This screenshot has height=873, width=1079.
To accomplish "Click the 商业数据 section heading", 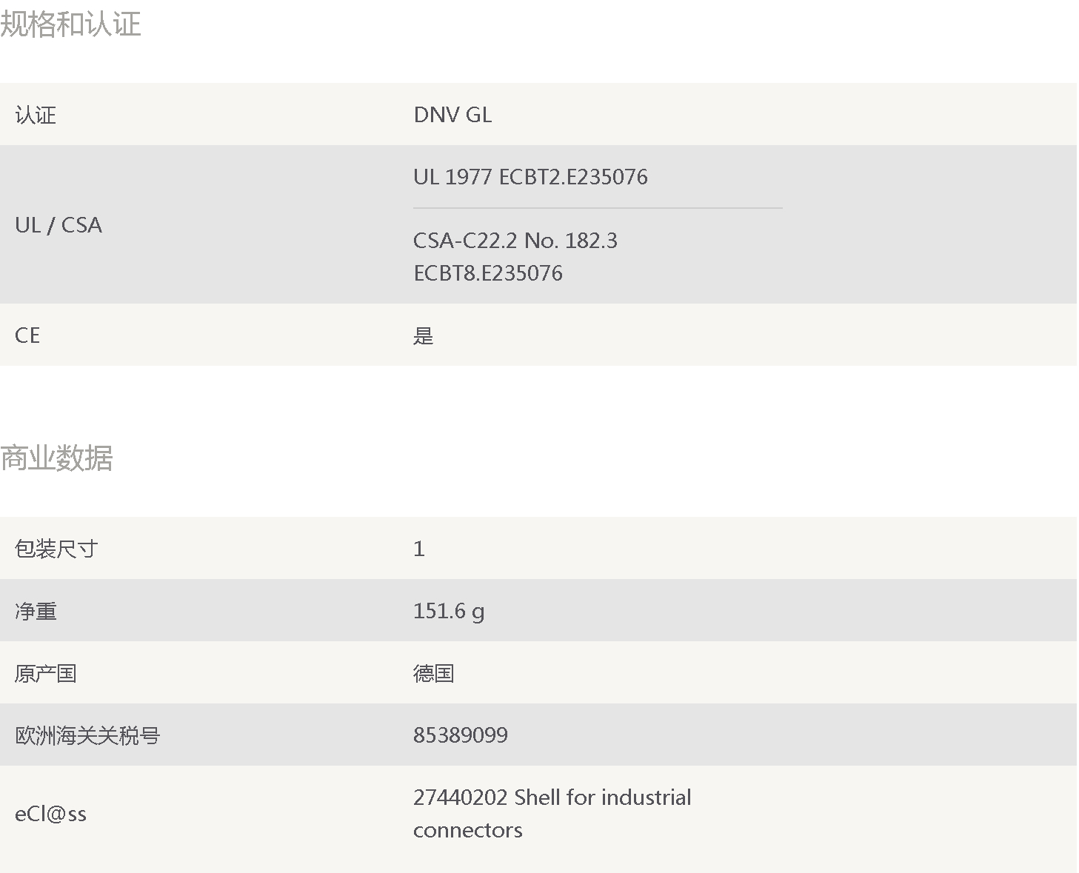I will pyautogui.click(x=56, y=458).
